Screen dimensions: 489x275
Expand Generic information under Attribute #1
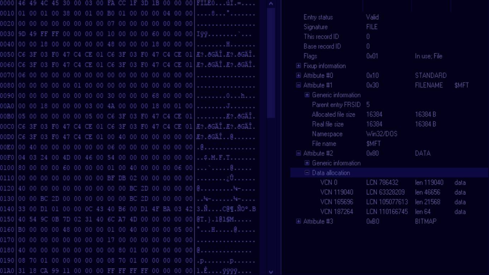307,95
